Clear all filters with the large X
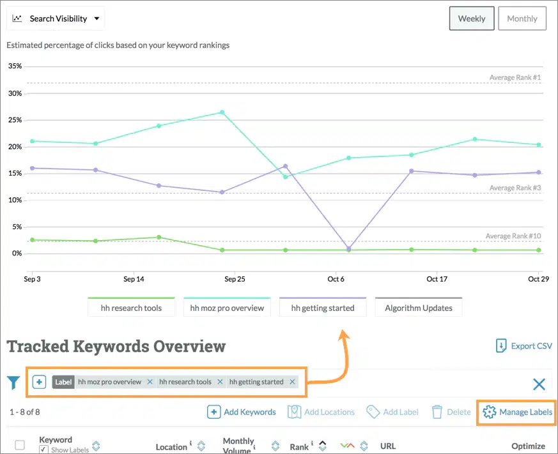This screenshot has width=558, height=454. point(539,384)
